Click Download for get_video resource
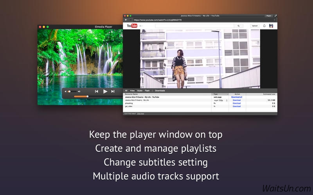 [x=237, y=106]
